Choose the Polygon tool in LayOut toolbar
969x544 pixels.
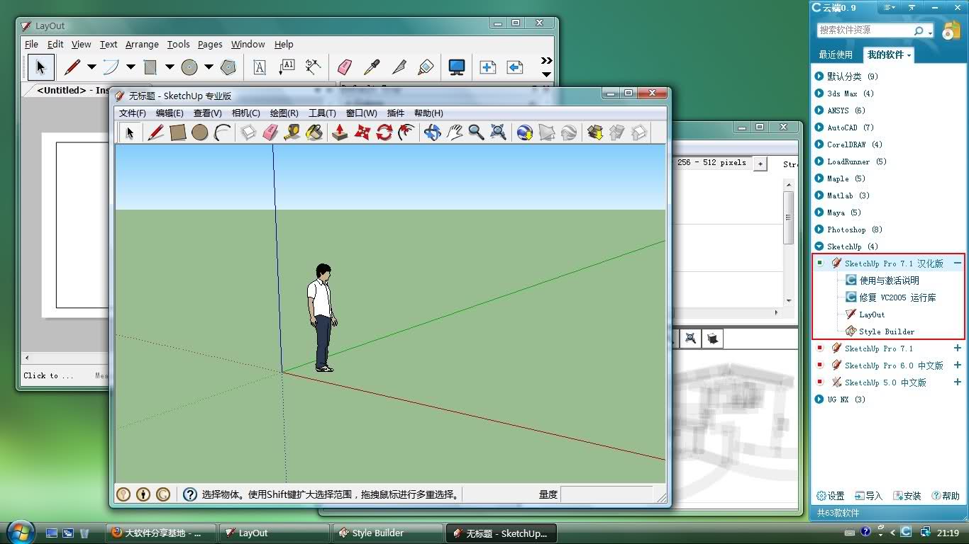[228, 67]
